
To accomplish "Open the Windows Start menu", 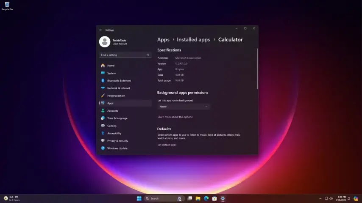I will pyautogui.click(x=139, y=198).
